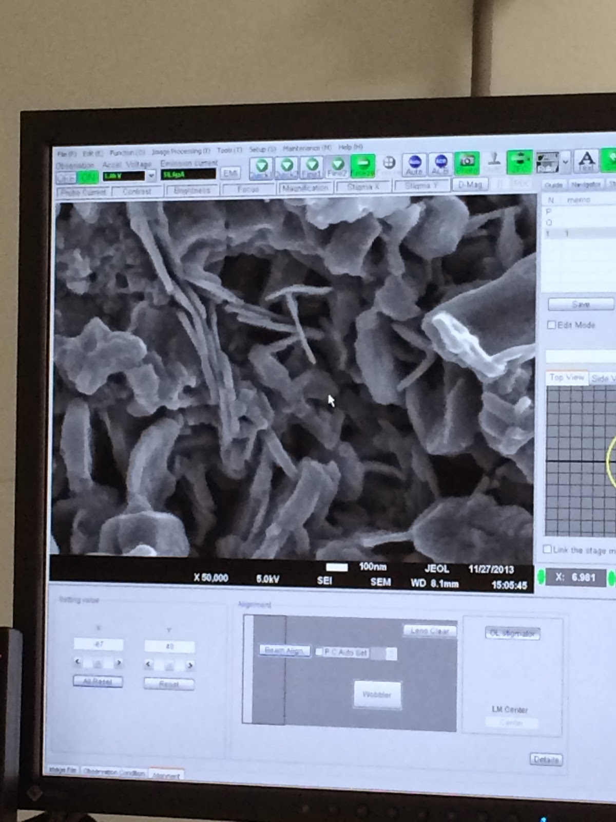This screenshot has height=822, width=616.
Task: Select the Fine1 scan mode
Action: 312,167
